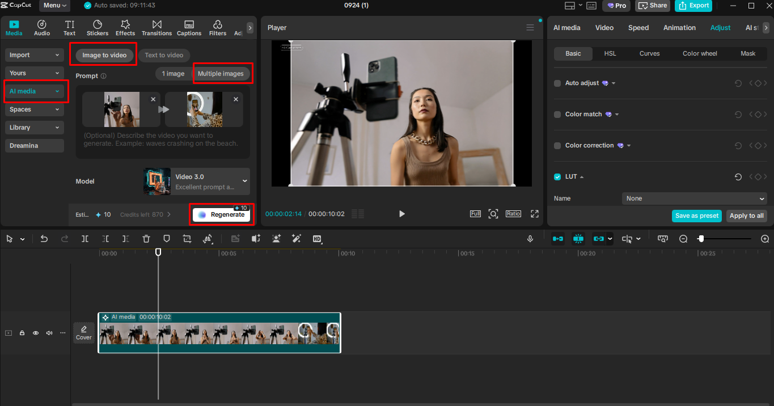774x406 pixels.
Task: Open the Transitions panel
Action: (157, 27)
